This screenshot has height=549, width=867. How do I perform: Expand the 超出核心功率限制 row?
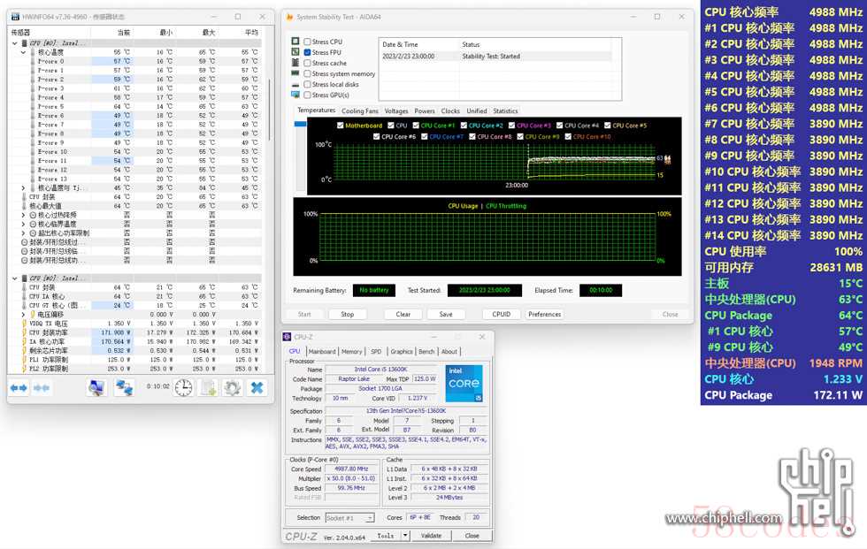[x=23, y=233]
